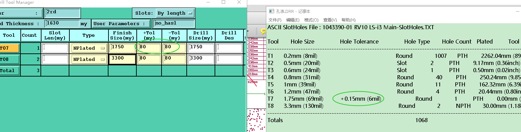Click the Hole Tolerance column heading in Notepad
521x132 pixels.
pos(359,42)
